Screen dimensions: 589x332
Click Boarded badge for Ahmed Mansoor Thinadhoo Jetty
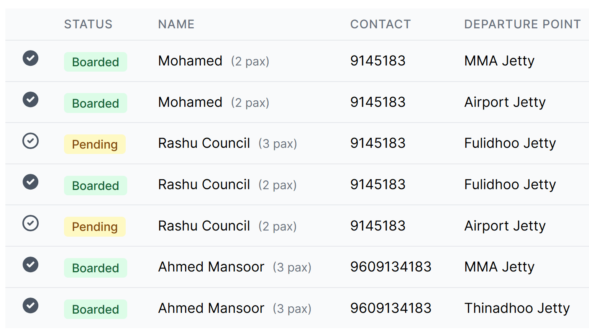[x=95, y=309]
